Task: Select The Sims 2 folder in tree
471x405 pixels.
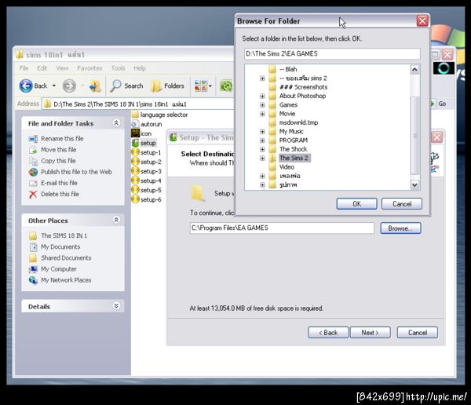Action: 294,158
